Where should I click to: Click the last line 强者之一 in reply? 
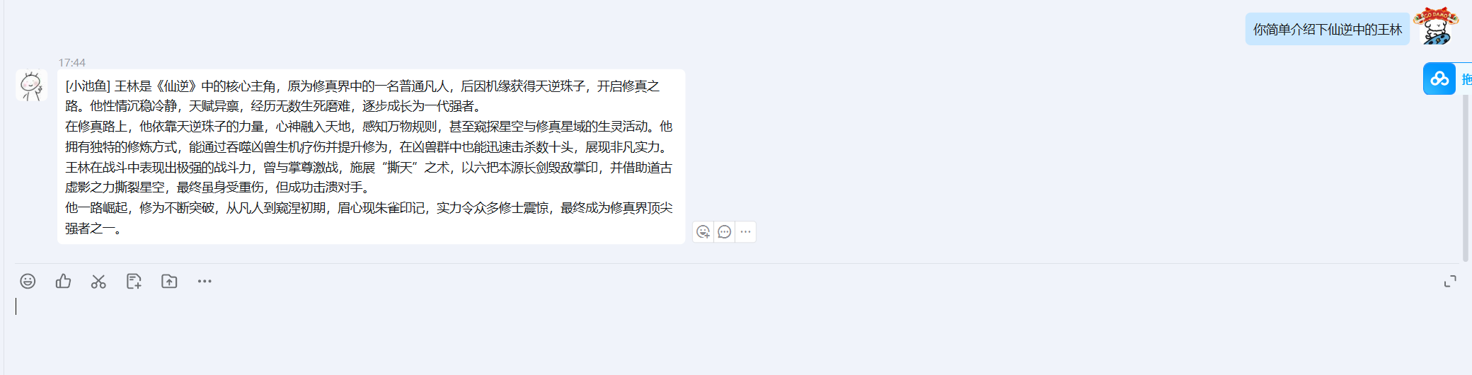click(x=93, y=229)
